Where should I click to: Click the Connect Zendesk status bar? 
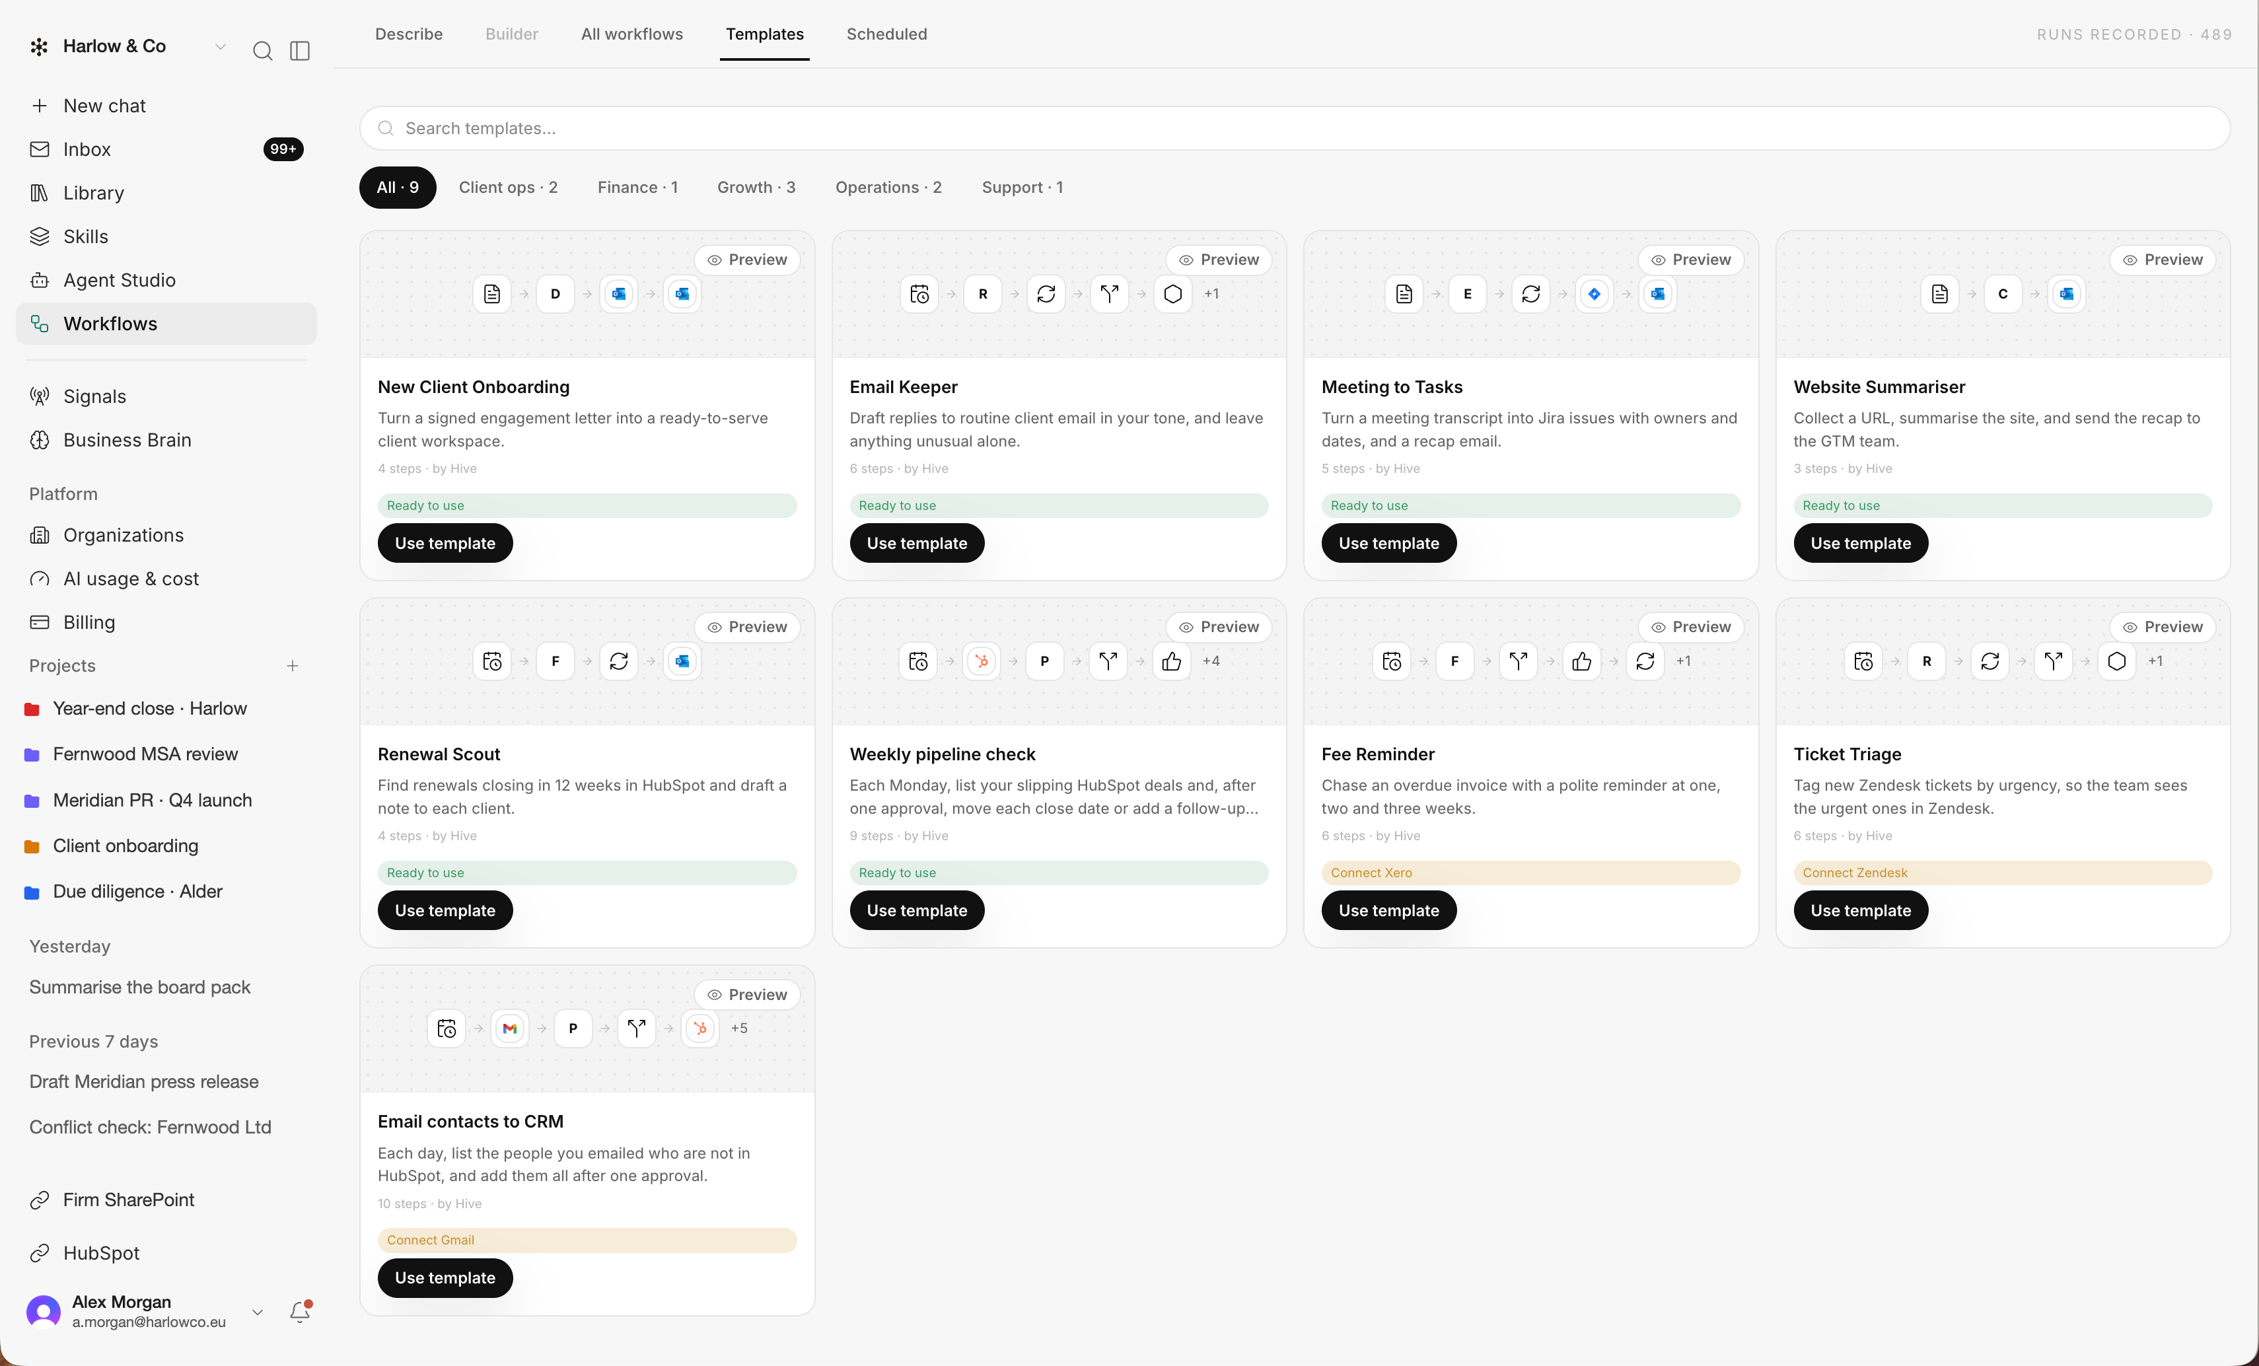point(2002,873)
